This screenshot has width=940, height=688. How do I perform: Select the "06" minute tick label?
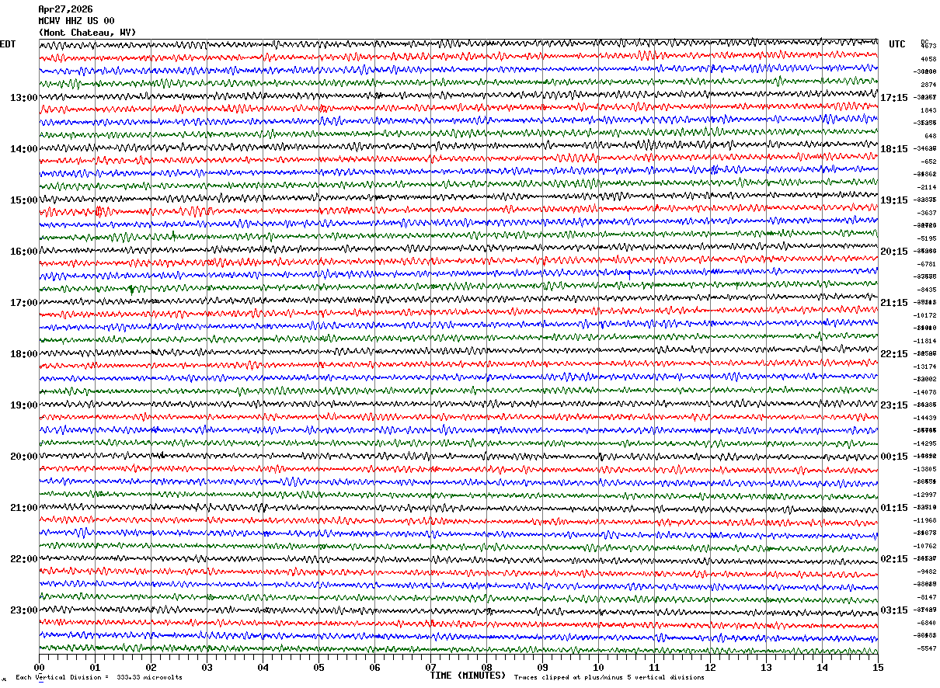(x=374, y=667)
